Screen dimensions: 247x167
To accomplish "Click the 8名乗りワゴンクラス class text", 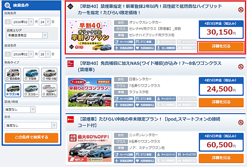I will pyautogui.click(x=144, y=142).
